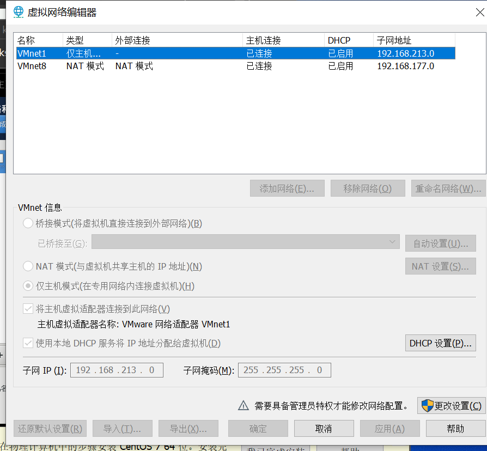Select the 仅主机模式 radio button
The height and width of the screenshot is (451, 487).
coord(28,286)
